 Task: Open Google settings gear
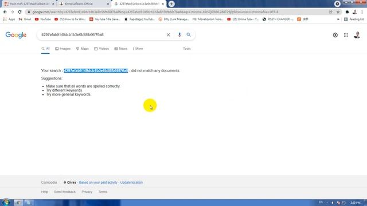(x=335, y=35)
